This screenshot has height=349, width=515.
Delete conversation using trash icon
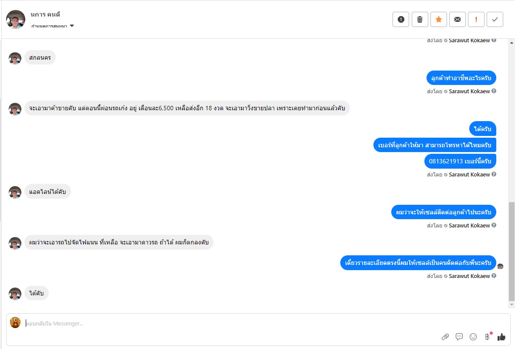click(x=420, y=19)
